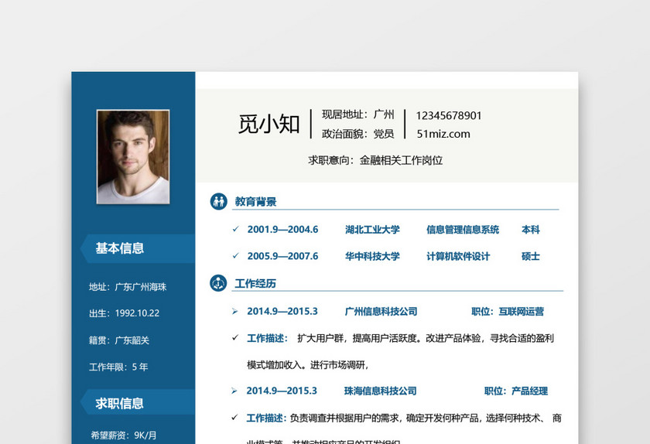Click the arrow bullet beside 广州信息科技公司 row
The height and width of the screenshot is (444, 650).
click(235, 311)
